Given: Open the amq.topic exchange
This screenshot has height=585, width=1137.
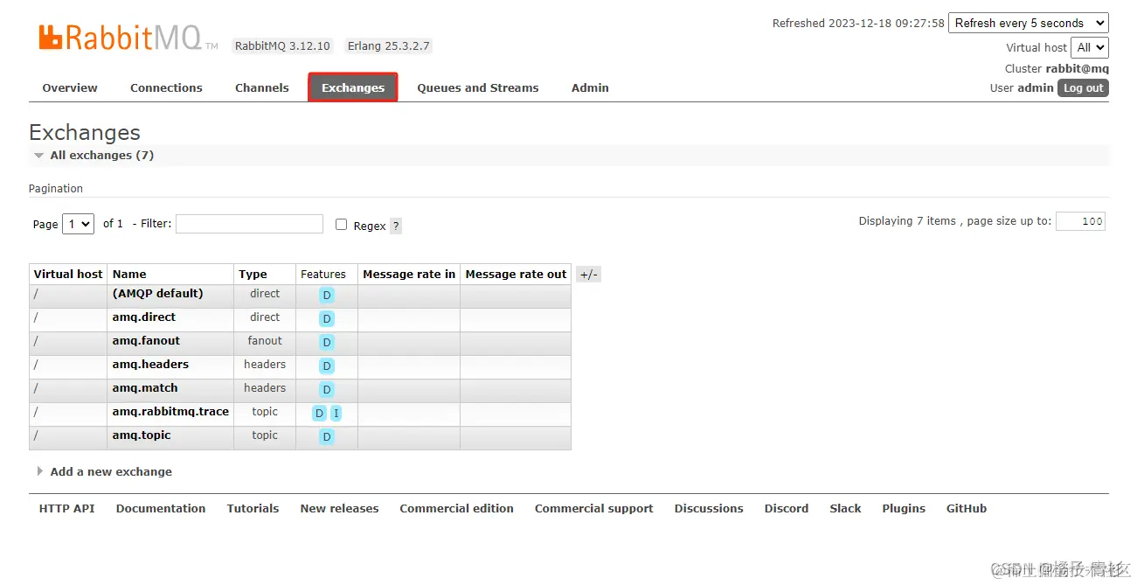Looking at the screenshot, I should (142, 435).
